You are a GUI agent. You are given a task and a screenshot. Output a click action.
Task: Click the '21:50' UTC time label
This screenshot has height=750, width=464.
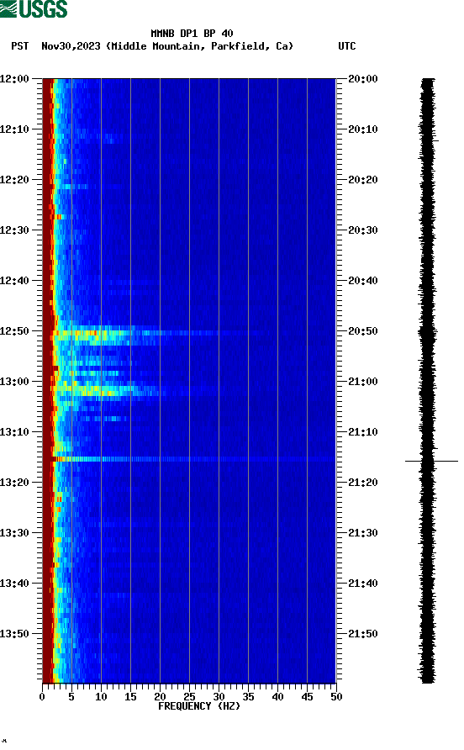pos(362,634)
